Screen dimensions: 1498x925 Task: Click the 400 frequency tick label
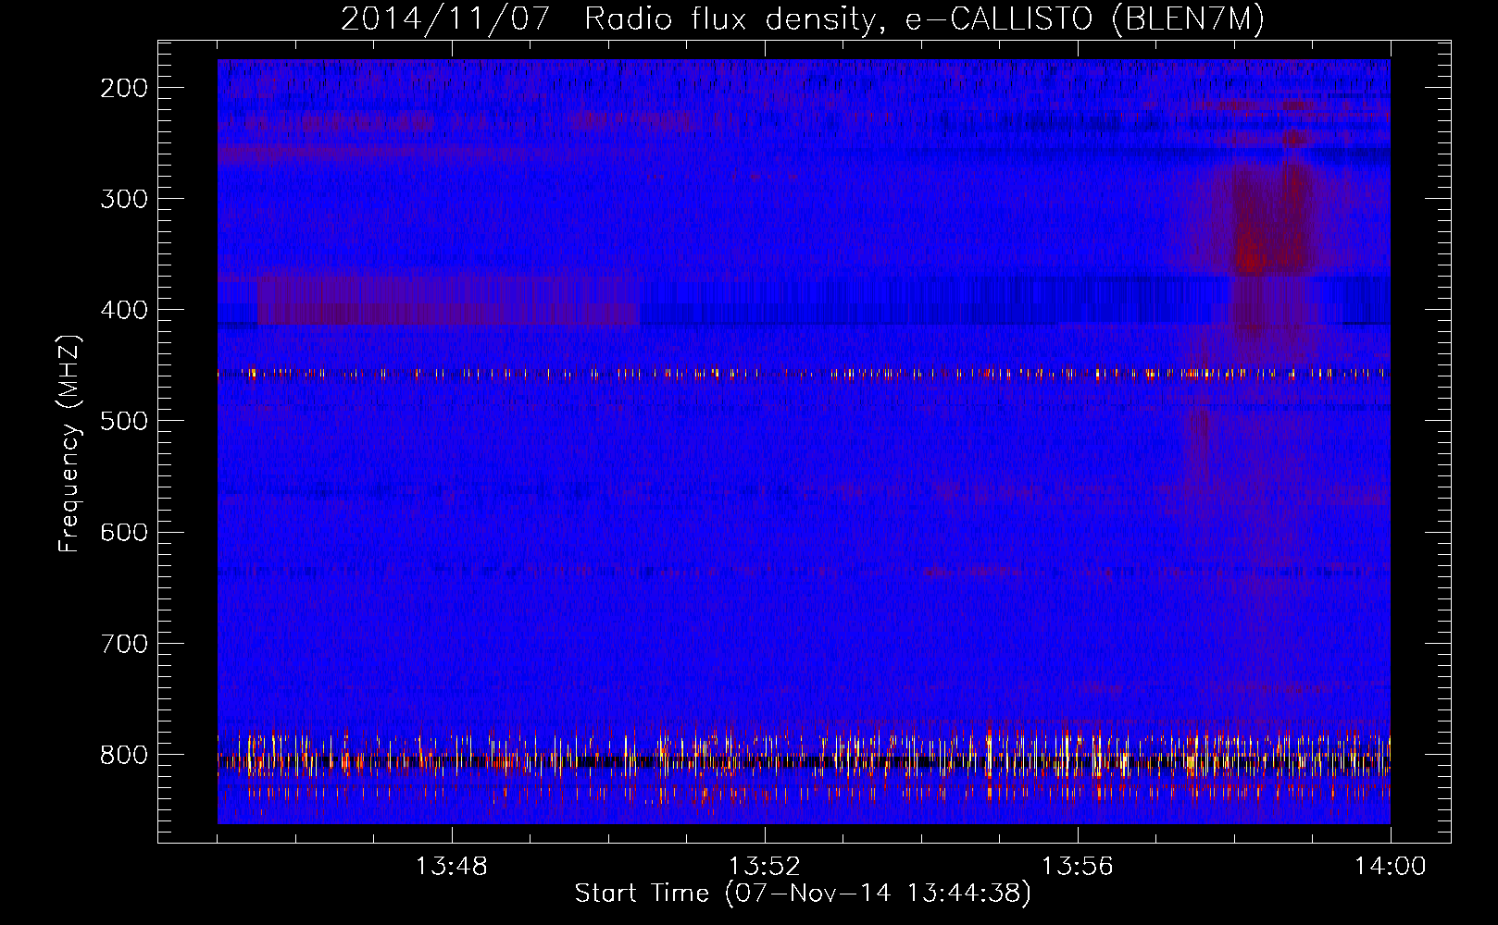[124, 310]
